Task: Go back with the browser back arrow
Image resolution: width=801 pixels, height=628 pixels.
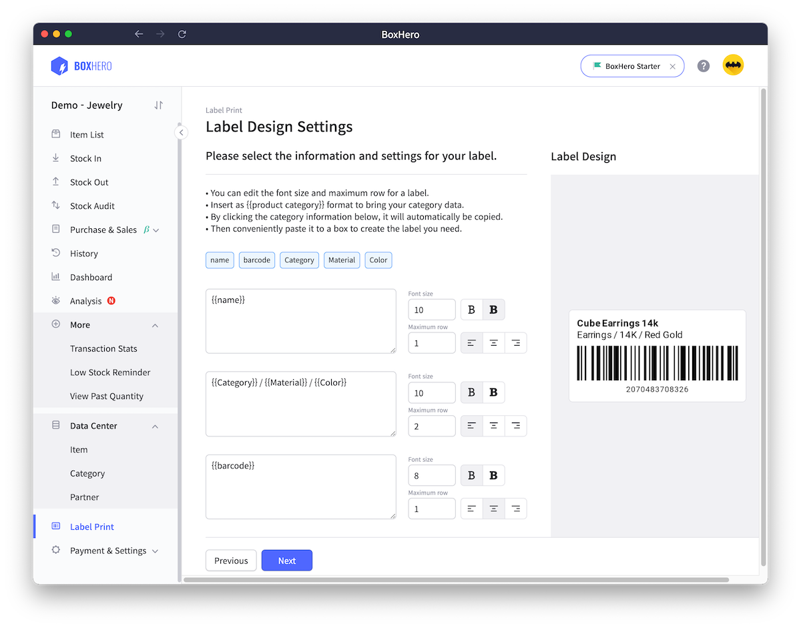Action: click(139, 34)
